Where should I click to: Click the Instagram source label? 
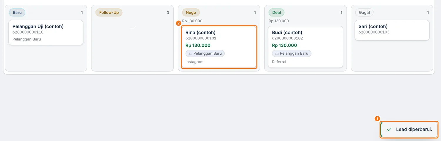point(194,62)
